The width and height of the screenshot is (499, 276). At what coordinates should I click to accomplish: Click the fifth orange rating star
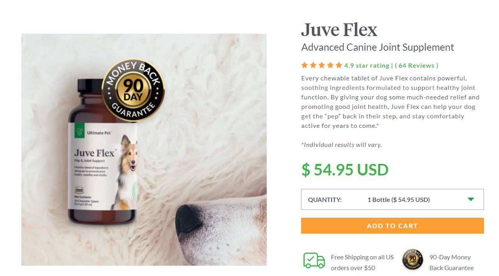(339, 65)
